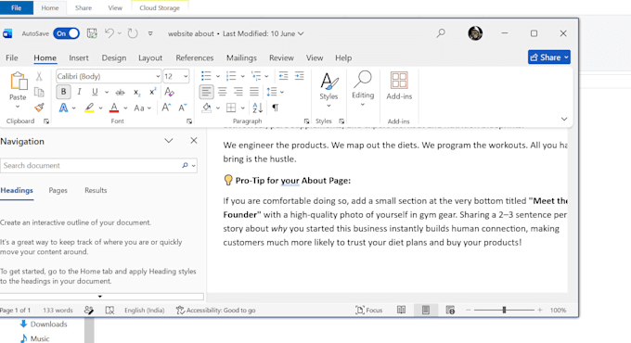Click the Copy icon

tap(39, 92)
